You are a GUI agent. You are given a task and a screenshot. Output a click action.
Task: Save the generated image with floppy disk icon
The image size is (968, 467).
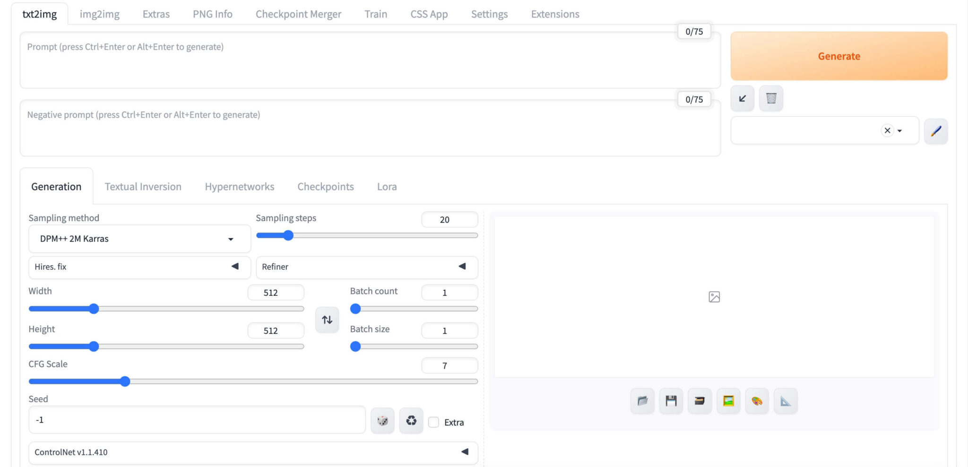[671, 401]
